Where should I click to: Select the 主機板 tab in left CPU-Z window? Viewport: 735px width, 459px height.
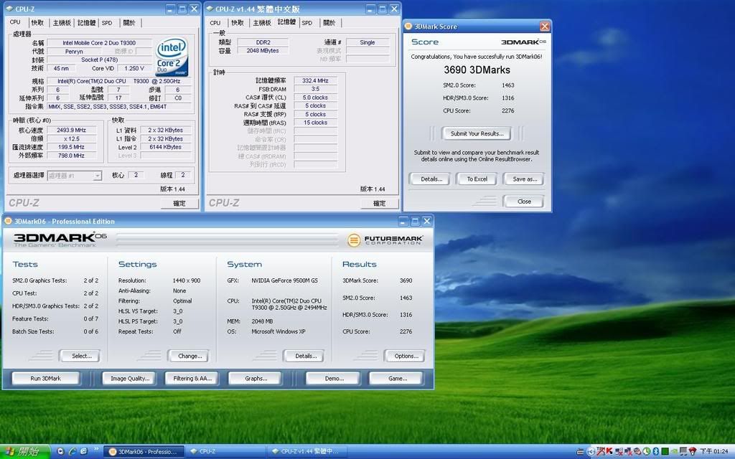coord(62,22)
